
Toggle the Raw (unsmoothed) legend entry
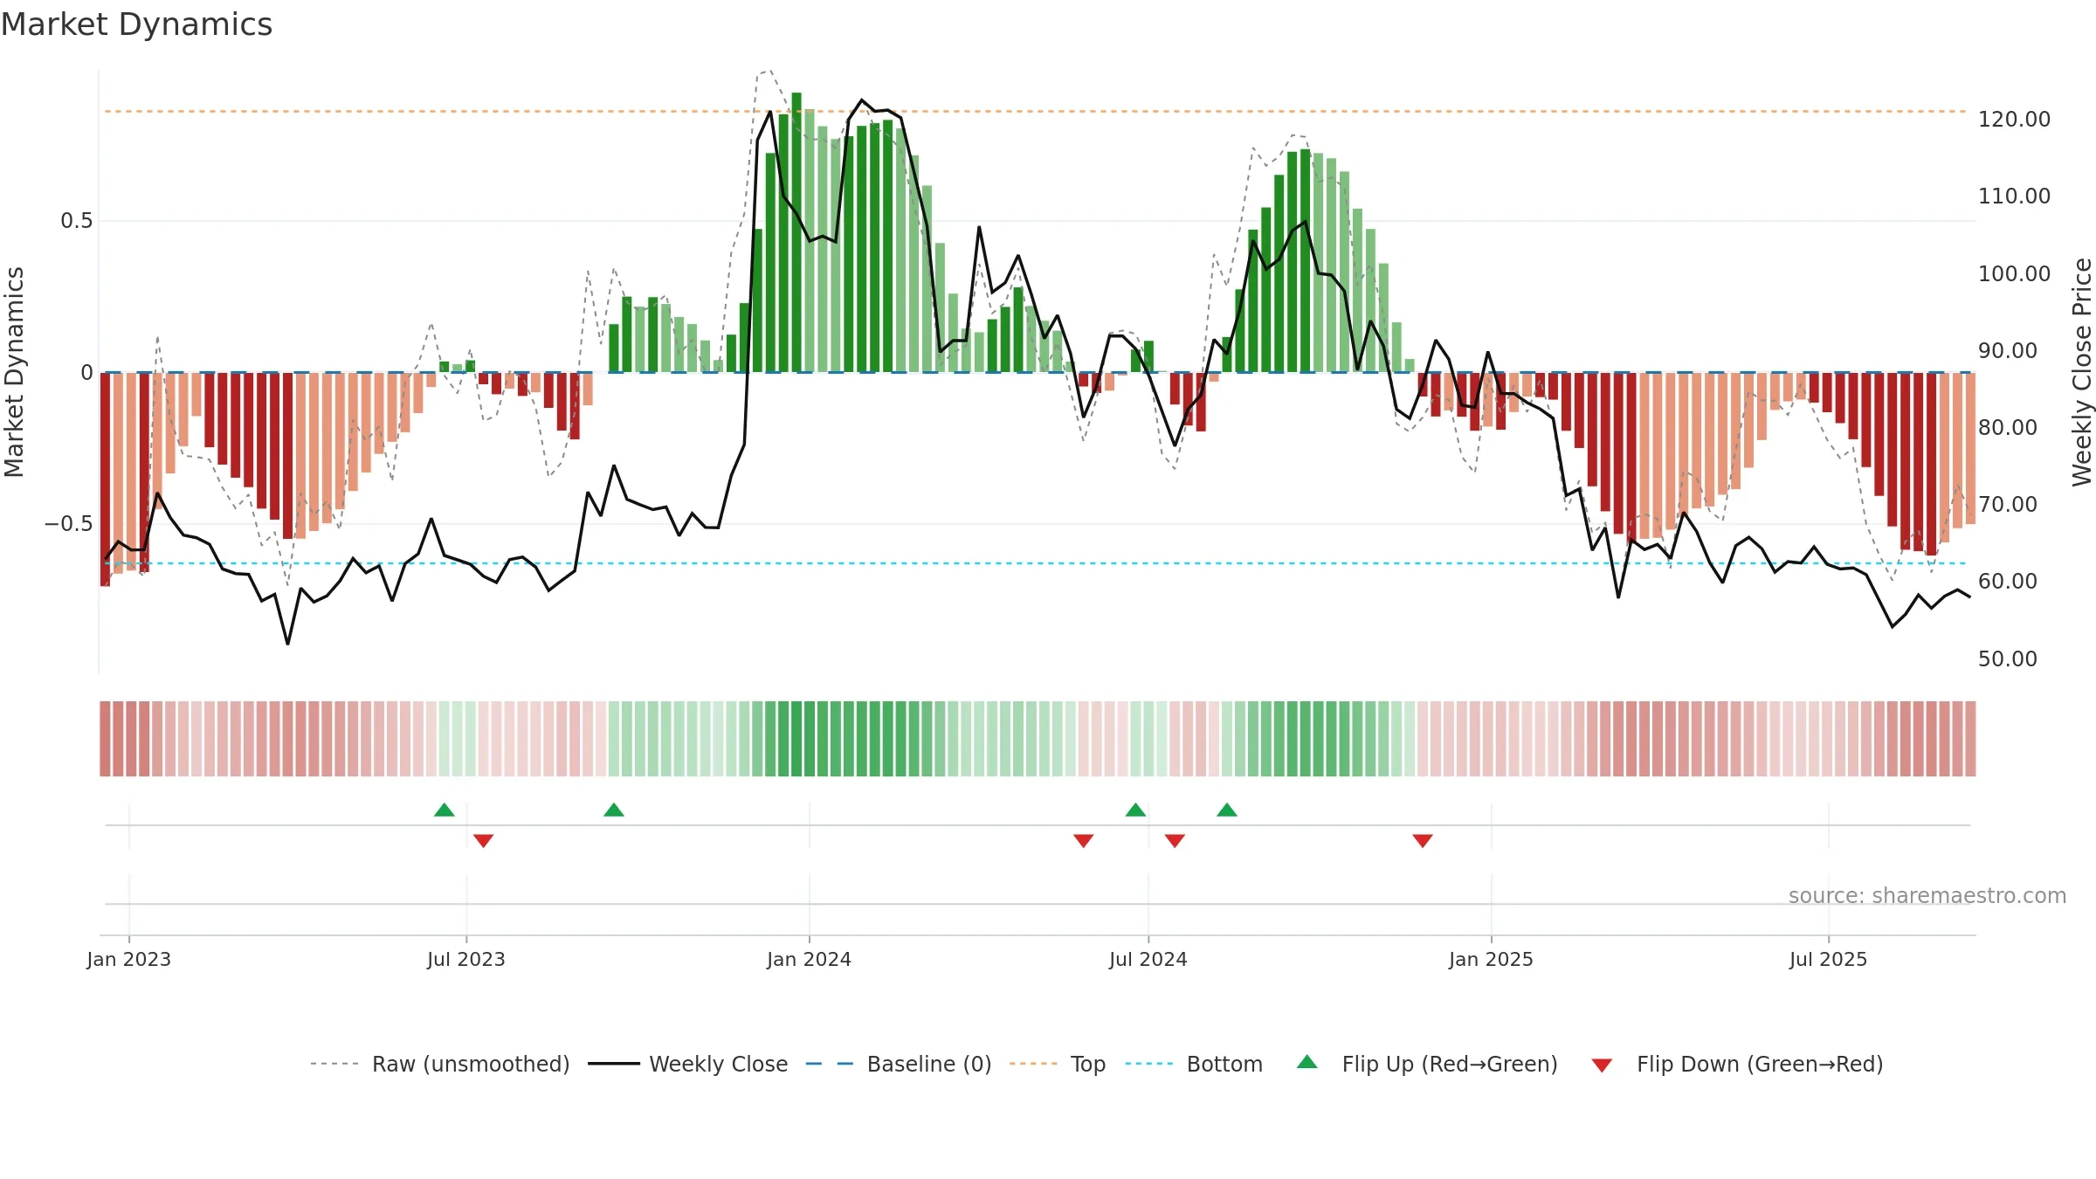pos(440,1064)
